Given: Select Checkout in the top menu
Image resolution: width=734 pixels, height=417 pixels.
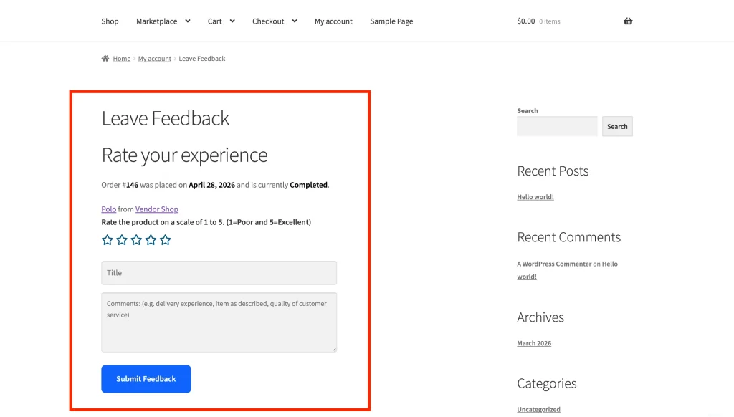Looking at the screenshot, I should pos(268,21).
